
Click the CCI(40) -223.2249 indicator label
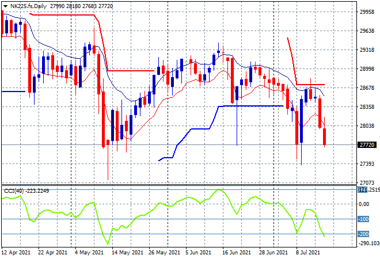(x=26, y=191)
